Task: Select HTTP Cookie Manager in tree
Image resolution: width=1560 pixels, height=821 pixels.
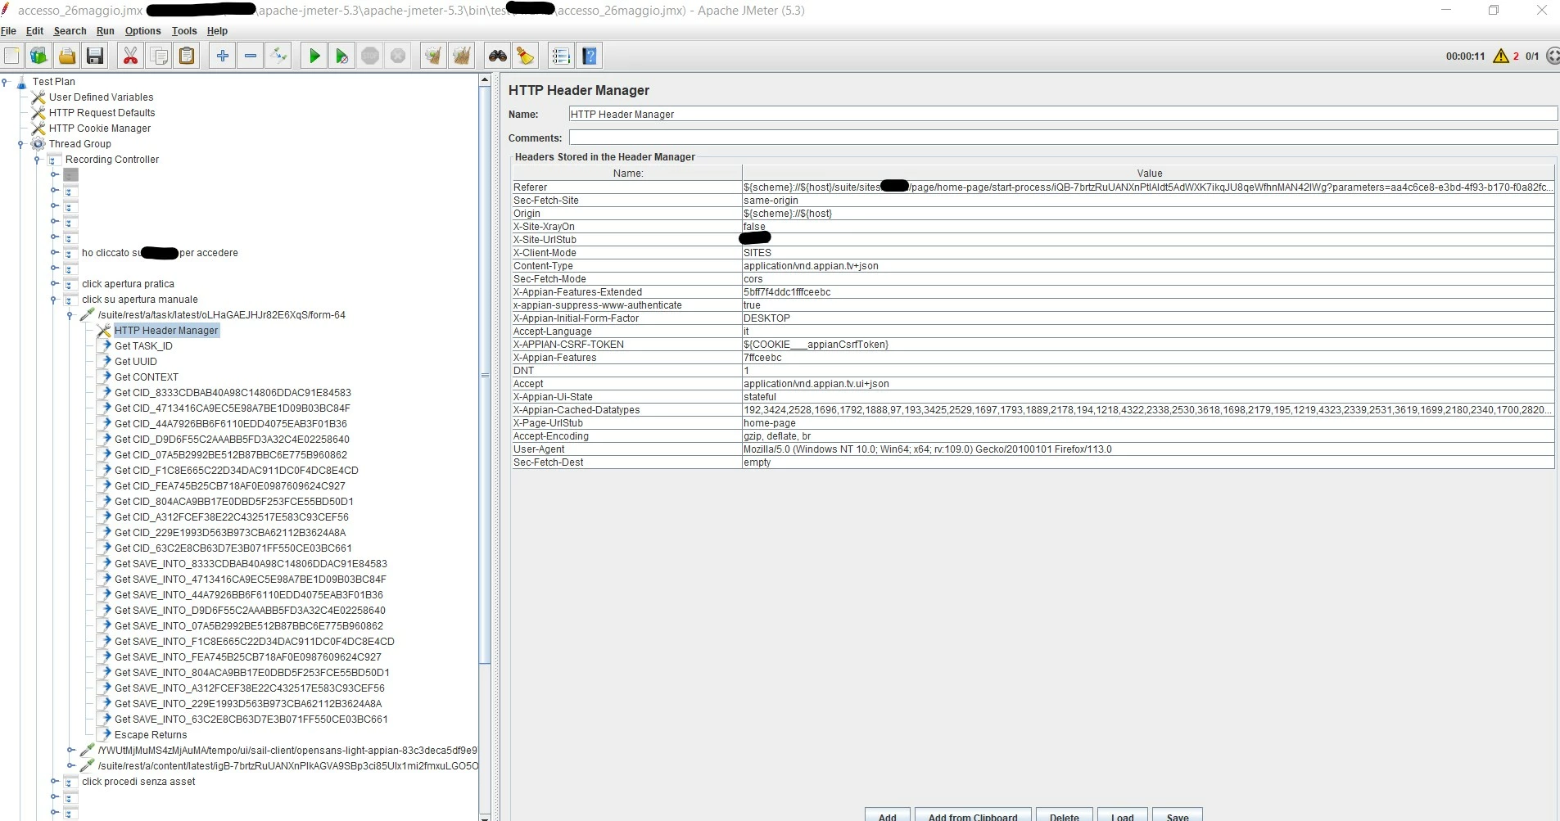Action: (x=100, y=129)
